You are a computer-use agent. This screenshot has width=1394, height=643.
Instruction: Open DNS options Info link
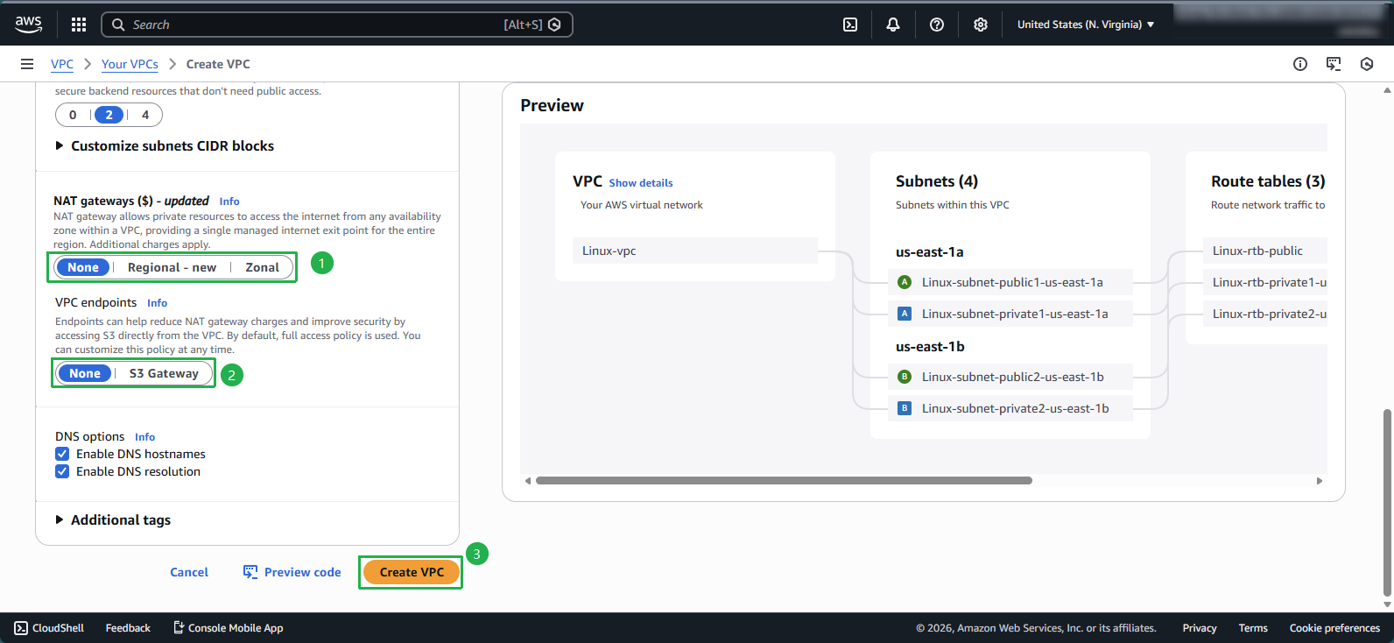(145, 437)
